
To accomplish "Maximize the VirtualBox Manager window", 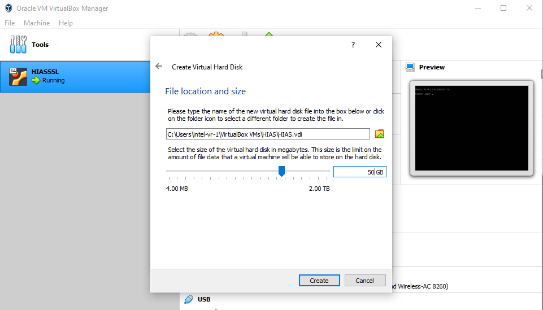I will tap(503, 8).
